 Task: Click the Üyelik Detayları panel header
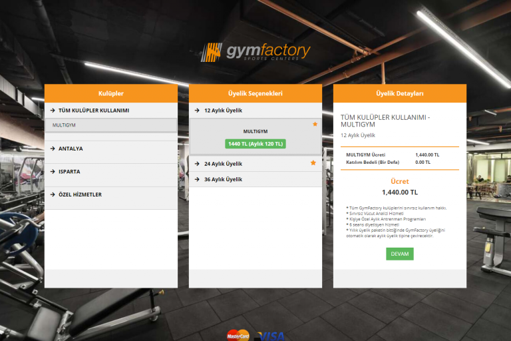[399, 93]
